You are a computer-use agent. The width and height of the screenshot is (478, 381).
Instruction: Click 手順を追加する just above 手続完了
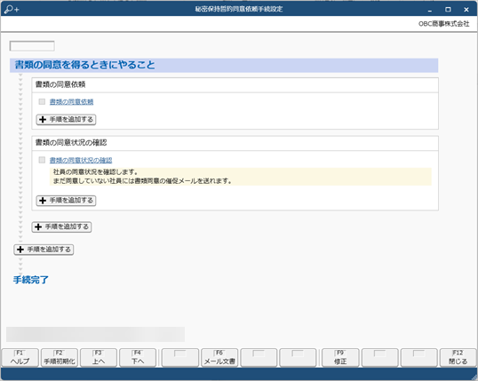click(44, 250)
